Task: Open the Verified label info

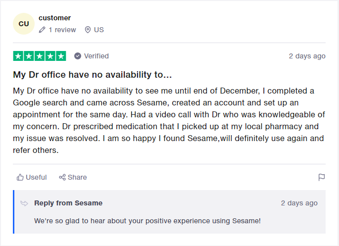Action: coord(97,56)
